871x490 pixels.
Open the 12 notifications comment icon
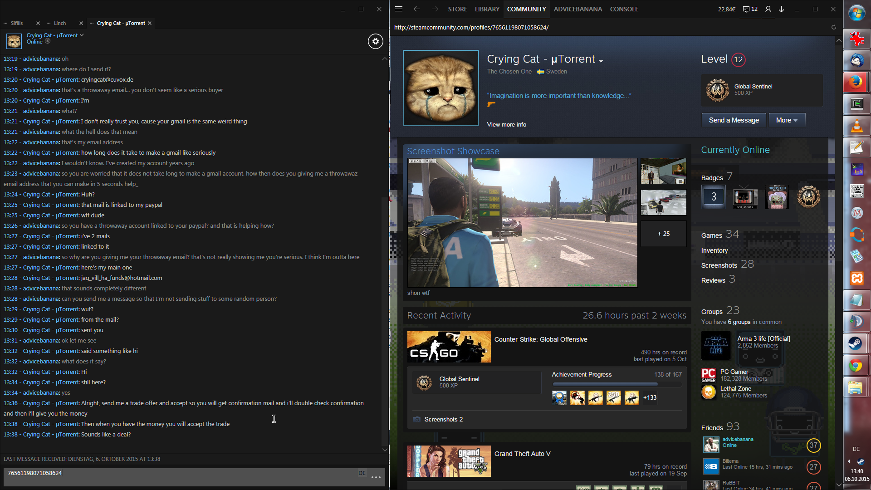coord(750,9)
